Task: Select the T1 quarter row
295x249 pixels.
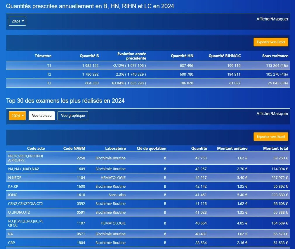Action: point(148,66)
